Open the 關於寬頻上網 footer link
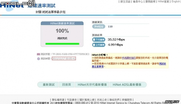The width and height of the screenshot is (181, 104). click(x=87, y=100)
